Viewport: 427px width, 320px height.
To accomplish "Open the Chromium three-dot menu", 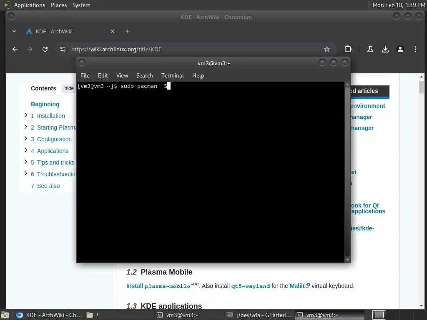I will click(x=415, y=49).
